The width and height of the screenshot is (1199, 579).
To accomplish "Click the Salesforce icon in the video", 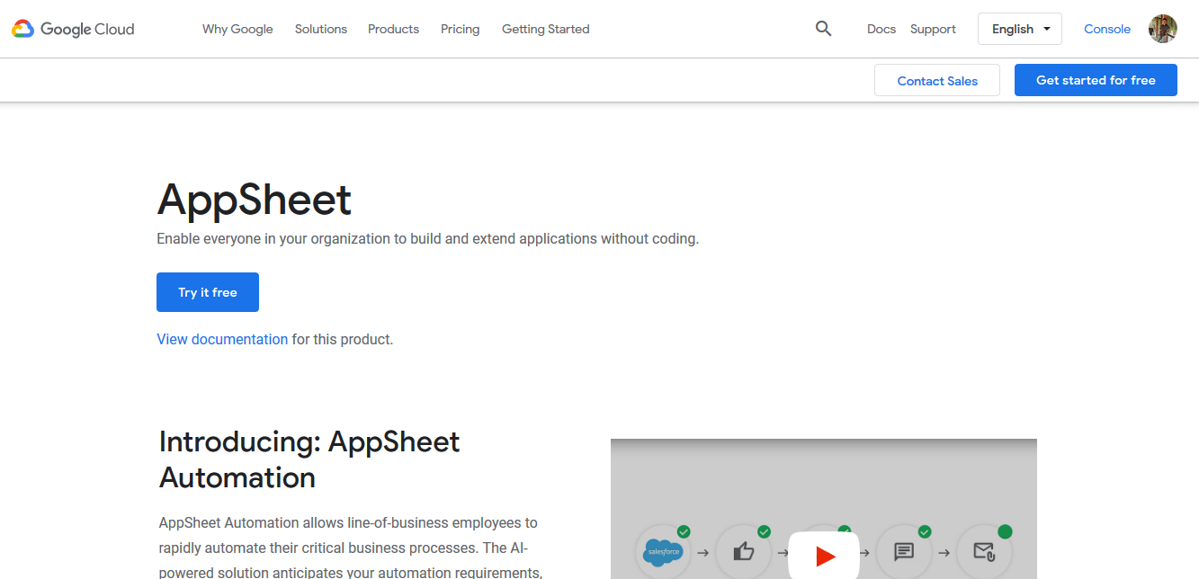I will (664, 552).
